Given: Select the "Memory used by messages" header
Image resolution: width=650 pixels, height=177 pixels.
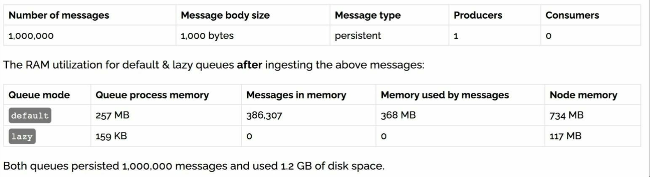Looking at the screenshot, I should pos(444,95).
